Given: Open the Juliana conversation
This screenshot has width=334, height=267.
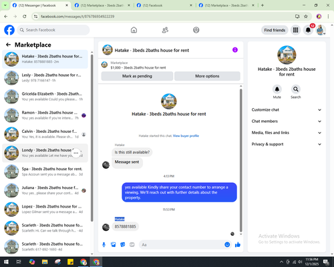Looking at the screenshot, I should coord(45,190).
